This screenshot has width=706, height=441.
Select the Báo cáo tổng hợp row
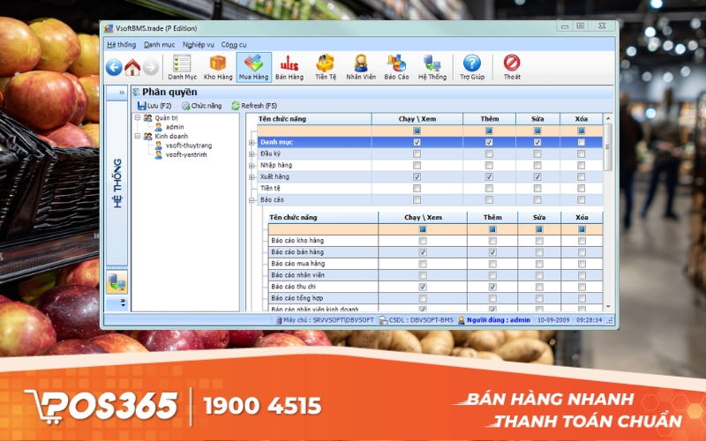point(435,298)
